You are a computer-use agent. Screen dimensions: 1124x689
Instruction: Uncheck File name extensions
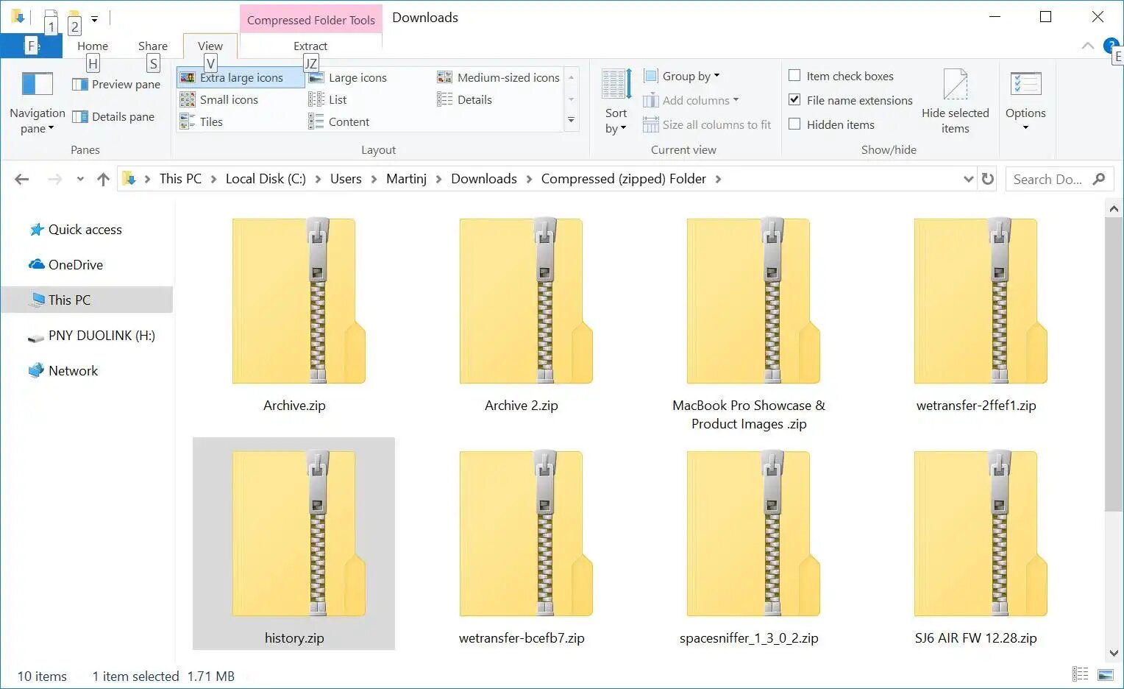(x=794, y=100)
